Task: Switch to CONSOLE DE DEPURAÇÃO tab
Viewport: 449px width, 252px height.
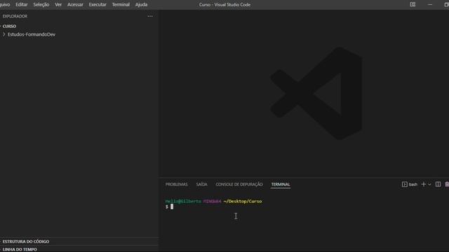Action: click(x=239, y=184)
